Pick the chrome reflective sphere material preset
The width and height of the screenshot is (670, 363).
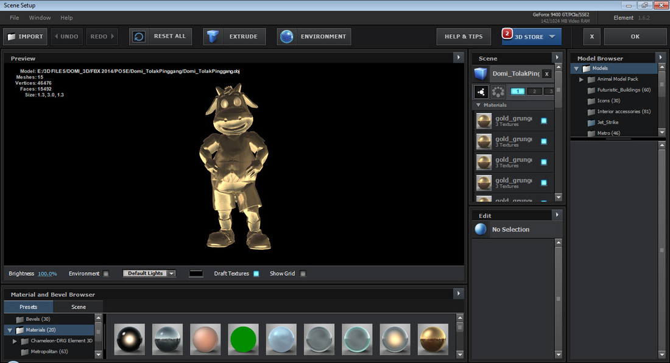point(167,339)
